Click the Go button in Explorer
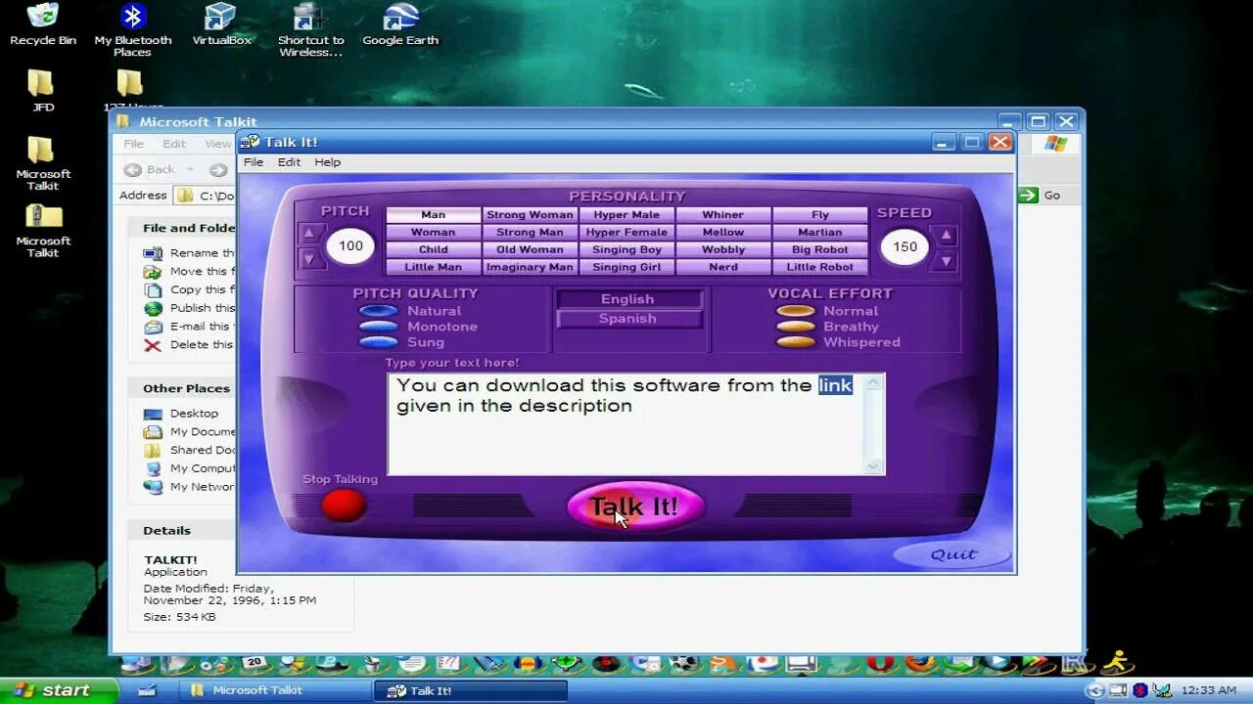 pos(1041,196)
